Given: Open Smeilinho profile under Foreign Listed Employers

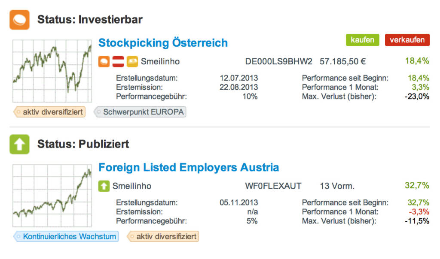Looking at the screenshot, I should click(x=132, y=186).
